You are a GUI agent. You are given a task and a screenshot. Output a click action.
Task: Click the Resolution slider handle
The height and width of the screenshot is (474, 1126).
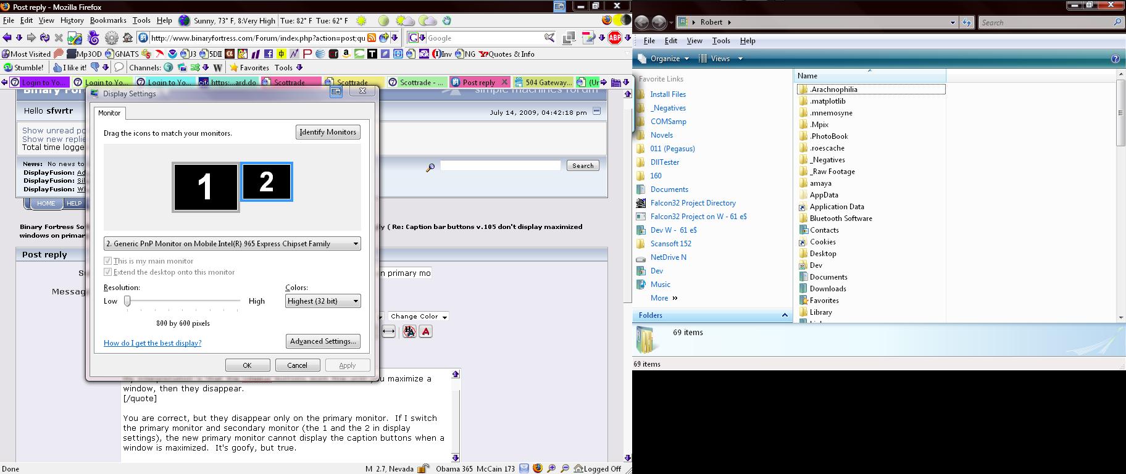[127, 301]
